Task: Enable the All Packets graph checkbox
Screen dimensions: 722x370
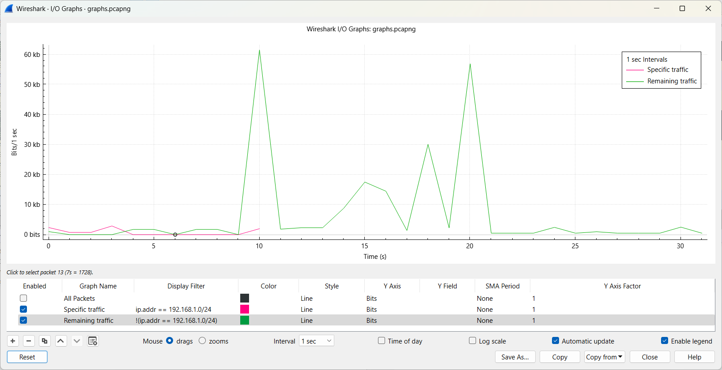Action: click(23, 299)
